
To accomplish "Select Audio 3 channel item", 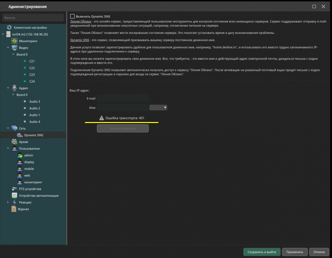I will [x=35, y=101].
